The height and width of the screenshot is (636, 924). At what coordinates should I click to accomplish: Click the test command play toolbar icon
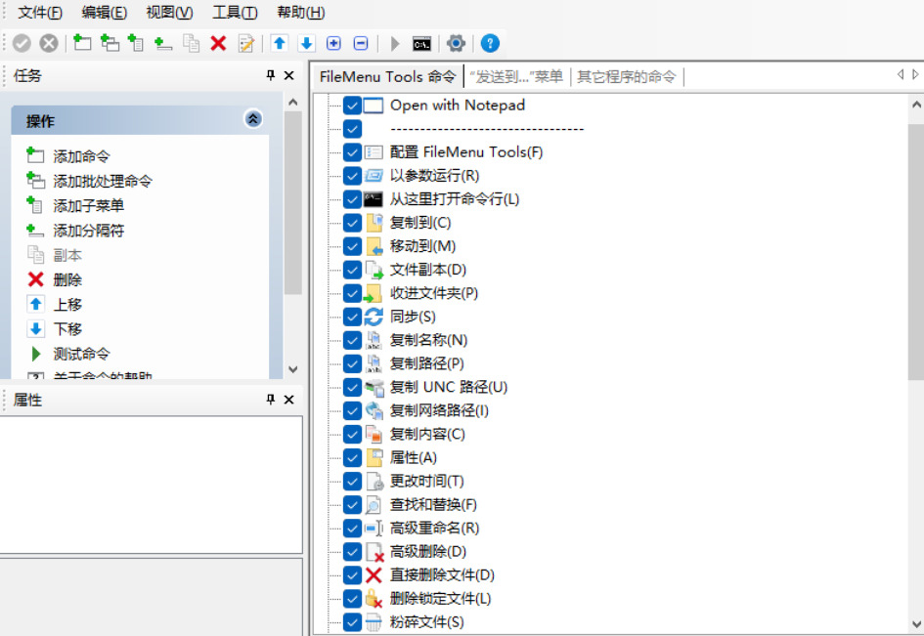pyautogui.click(x=395, y=43)
